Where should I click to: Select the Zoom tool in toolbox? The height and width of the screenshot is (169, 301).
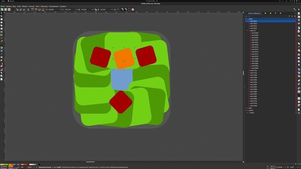[1, 76]
